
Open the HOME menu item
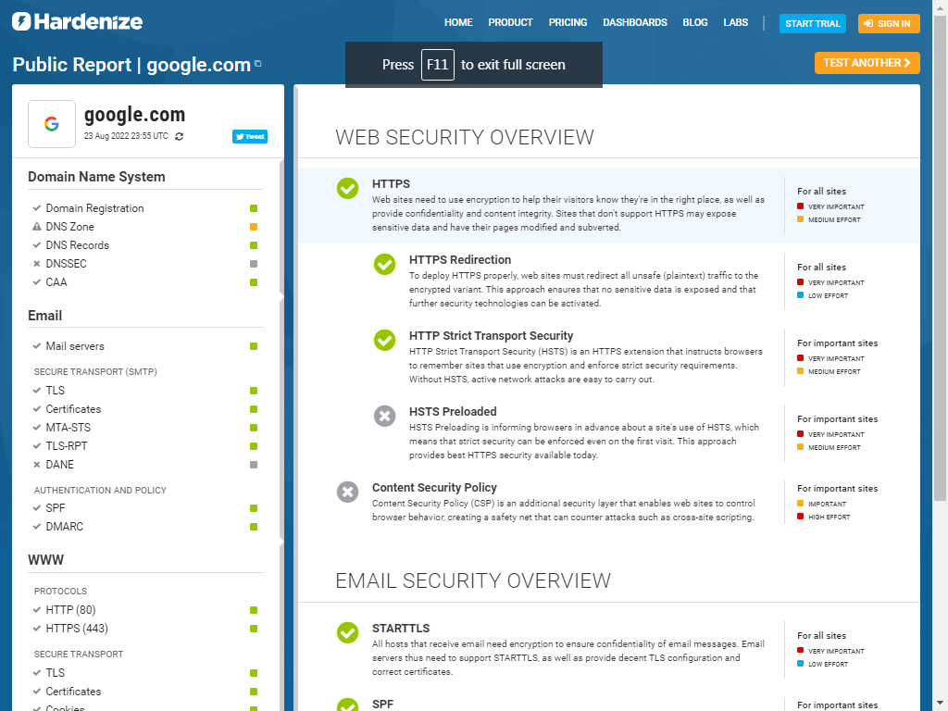click(x=458, y=22)
